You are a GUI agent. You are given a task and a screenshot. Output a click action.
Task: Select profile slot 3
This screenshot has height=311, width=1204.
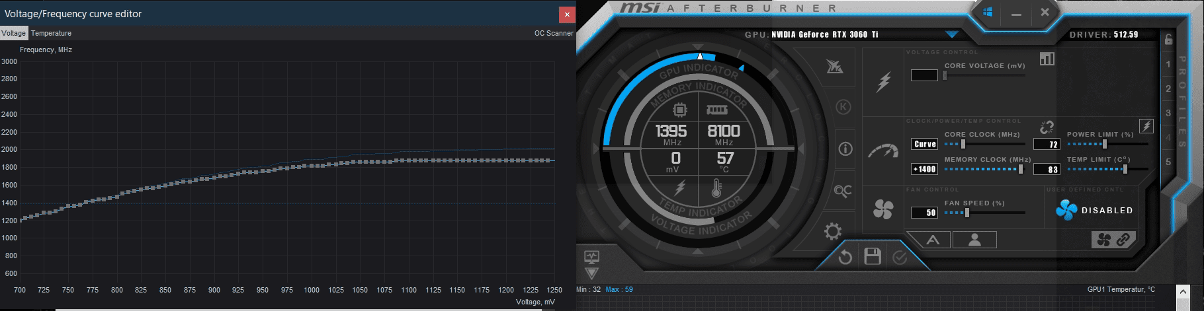coord(1168,113)
